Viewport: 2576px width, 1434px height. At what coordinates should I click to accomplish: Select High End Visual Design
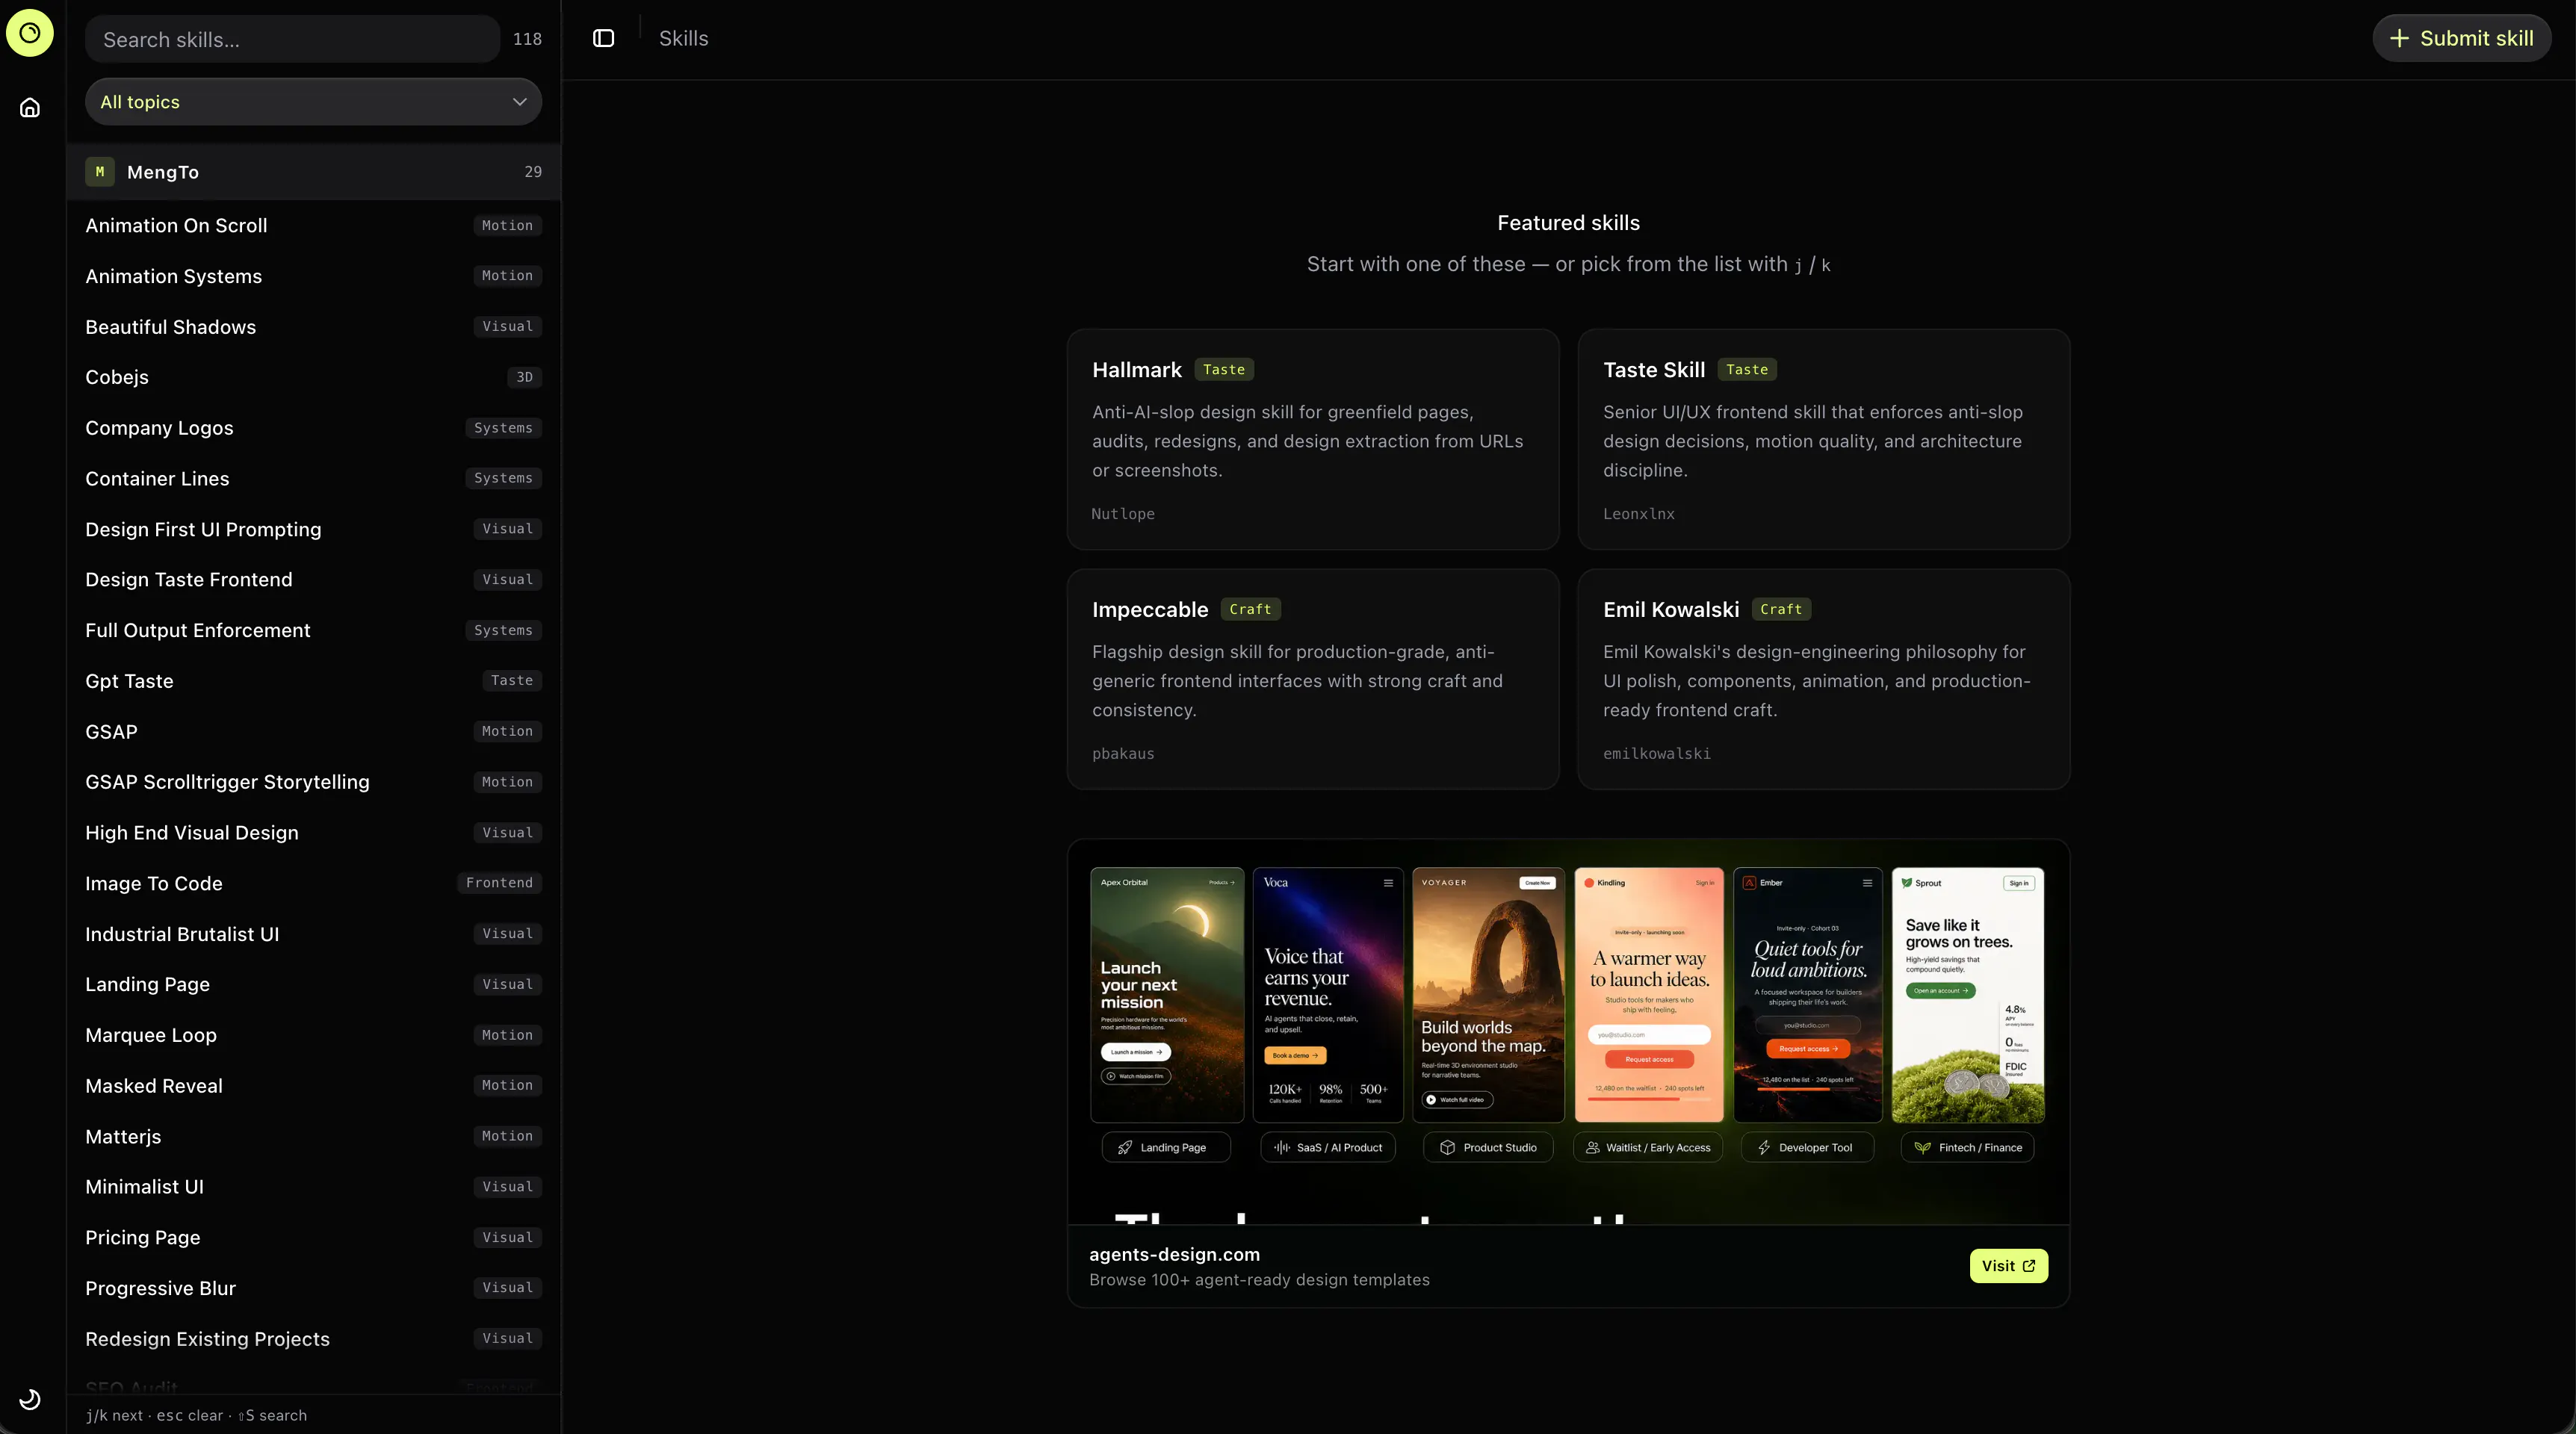pos(313,833)
